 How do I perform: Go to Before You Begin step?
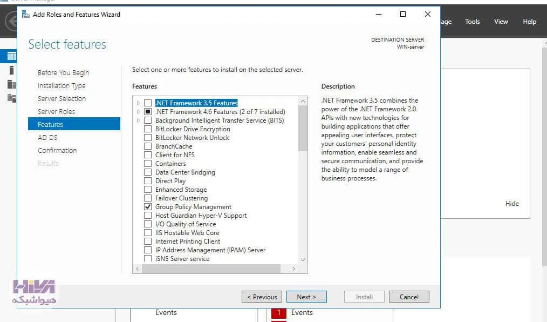(64, 72)
